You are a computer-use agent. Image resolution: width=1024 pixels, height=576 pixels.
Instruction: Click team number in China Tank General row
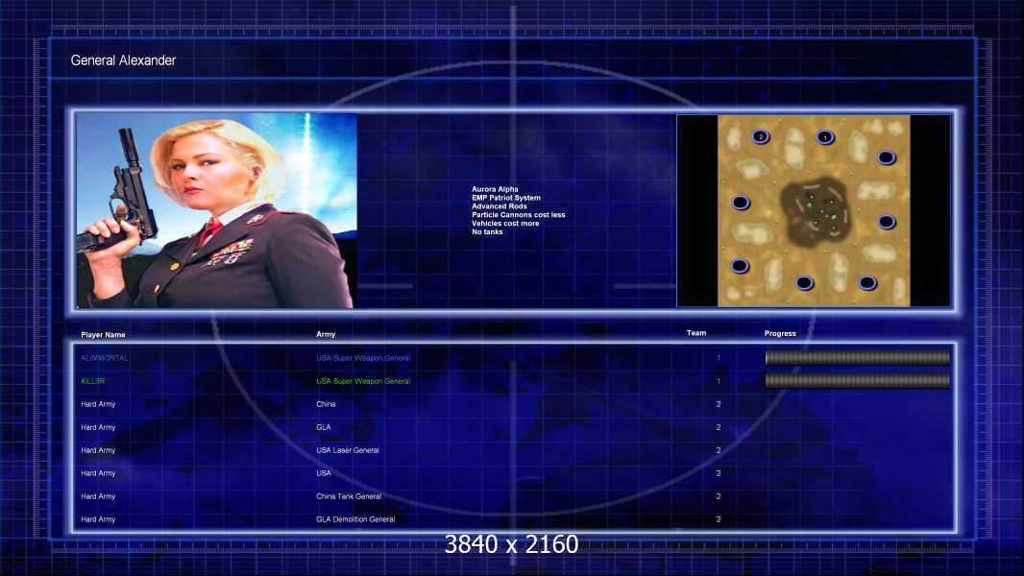click(719, 496)
